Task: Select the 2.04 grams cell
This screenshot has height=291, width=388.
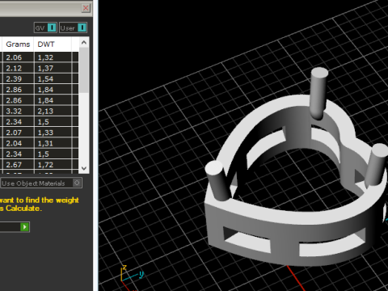Action: pos(18,143)
